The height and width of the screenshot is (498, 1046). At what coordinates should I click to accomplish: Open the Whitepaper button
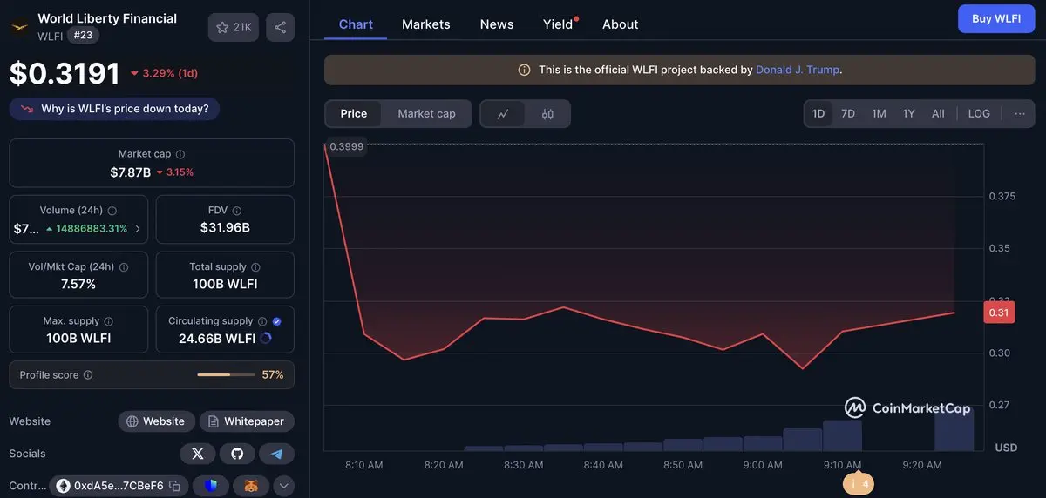click(247, 421)
